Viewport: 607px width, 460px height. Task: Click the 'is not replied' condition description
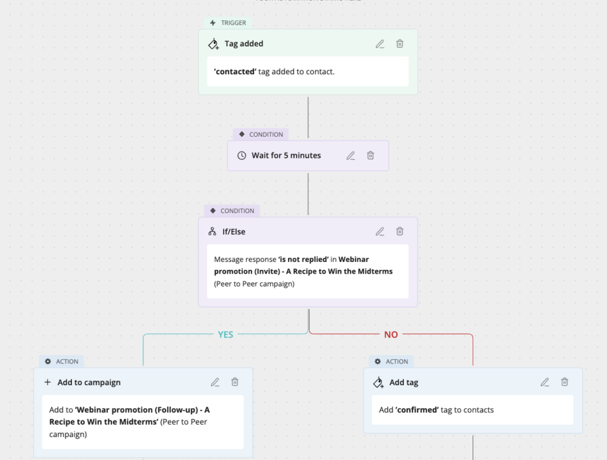pyautogui.click(x=308, y=271)
